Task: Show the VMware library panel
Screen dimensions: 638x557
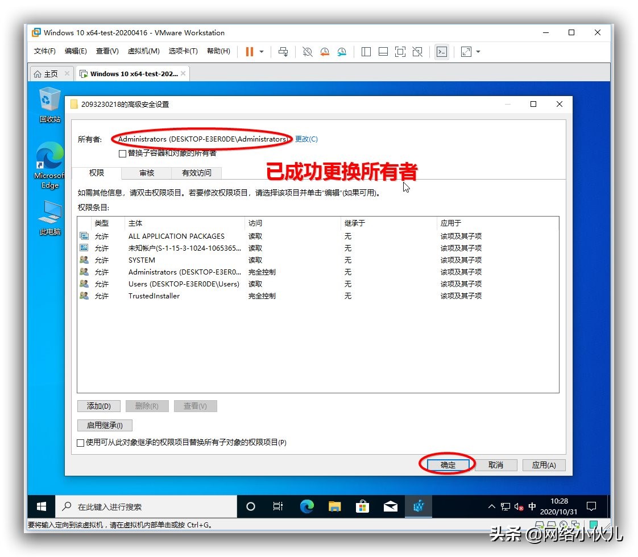Action: click(366, 52)
